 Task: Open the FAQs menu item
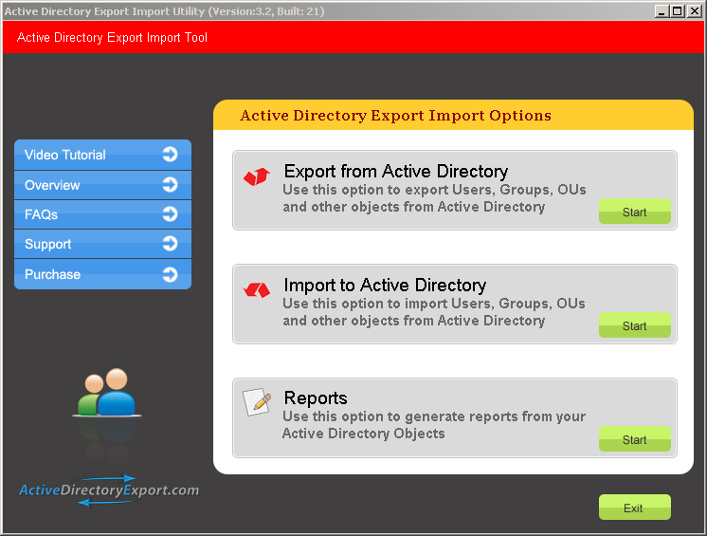pyautogui.click(x=102, y=214)
